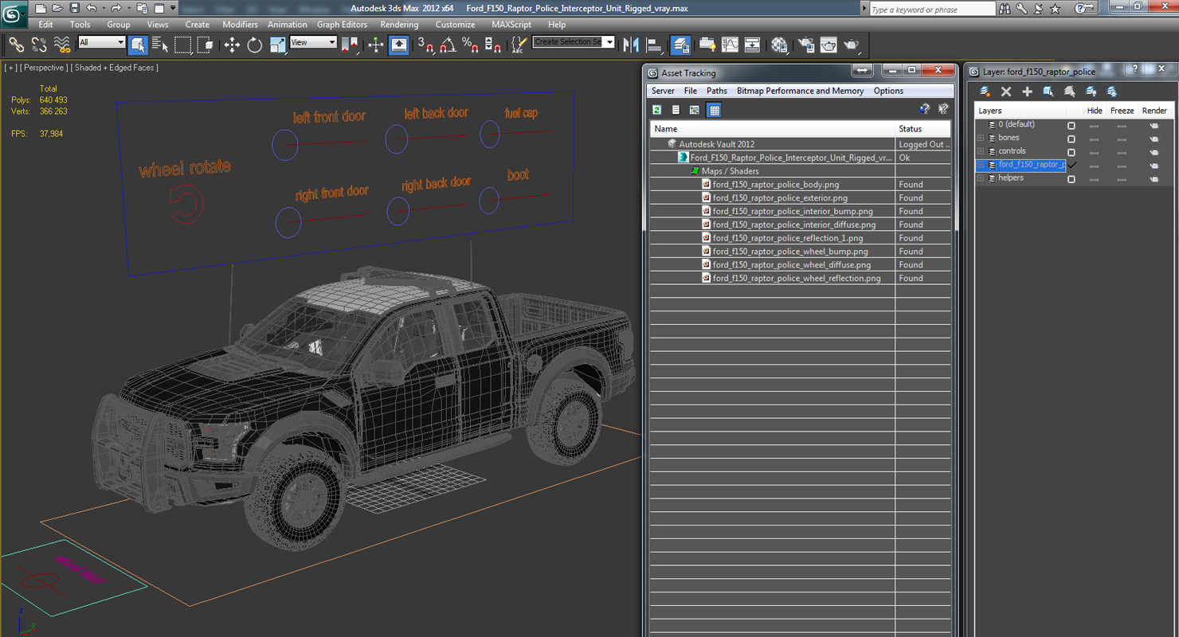
Task: Open Render Setup dialog
Action: coord(805,45)
